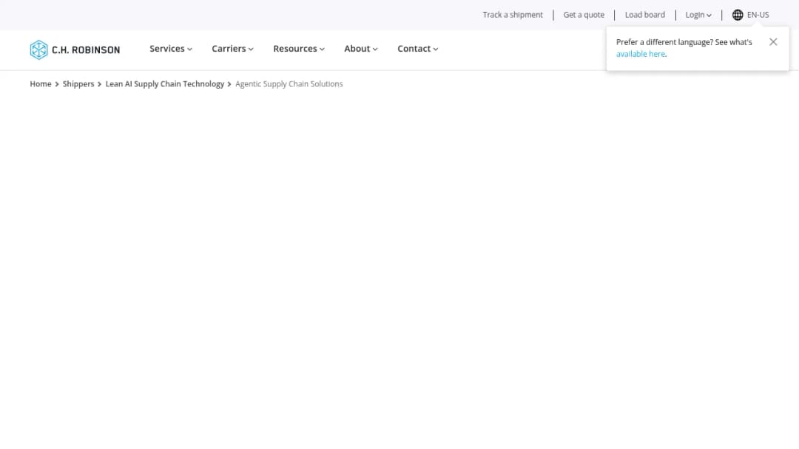Go to Home breadcrumb
Viewport: 799px width, 449px height.
[x=40, y=84]
